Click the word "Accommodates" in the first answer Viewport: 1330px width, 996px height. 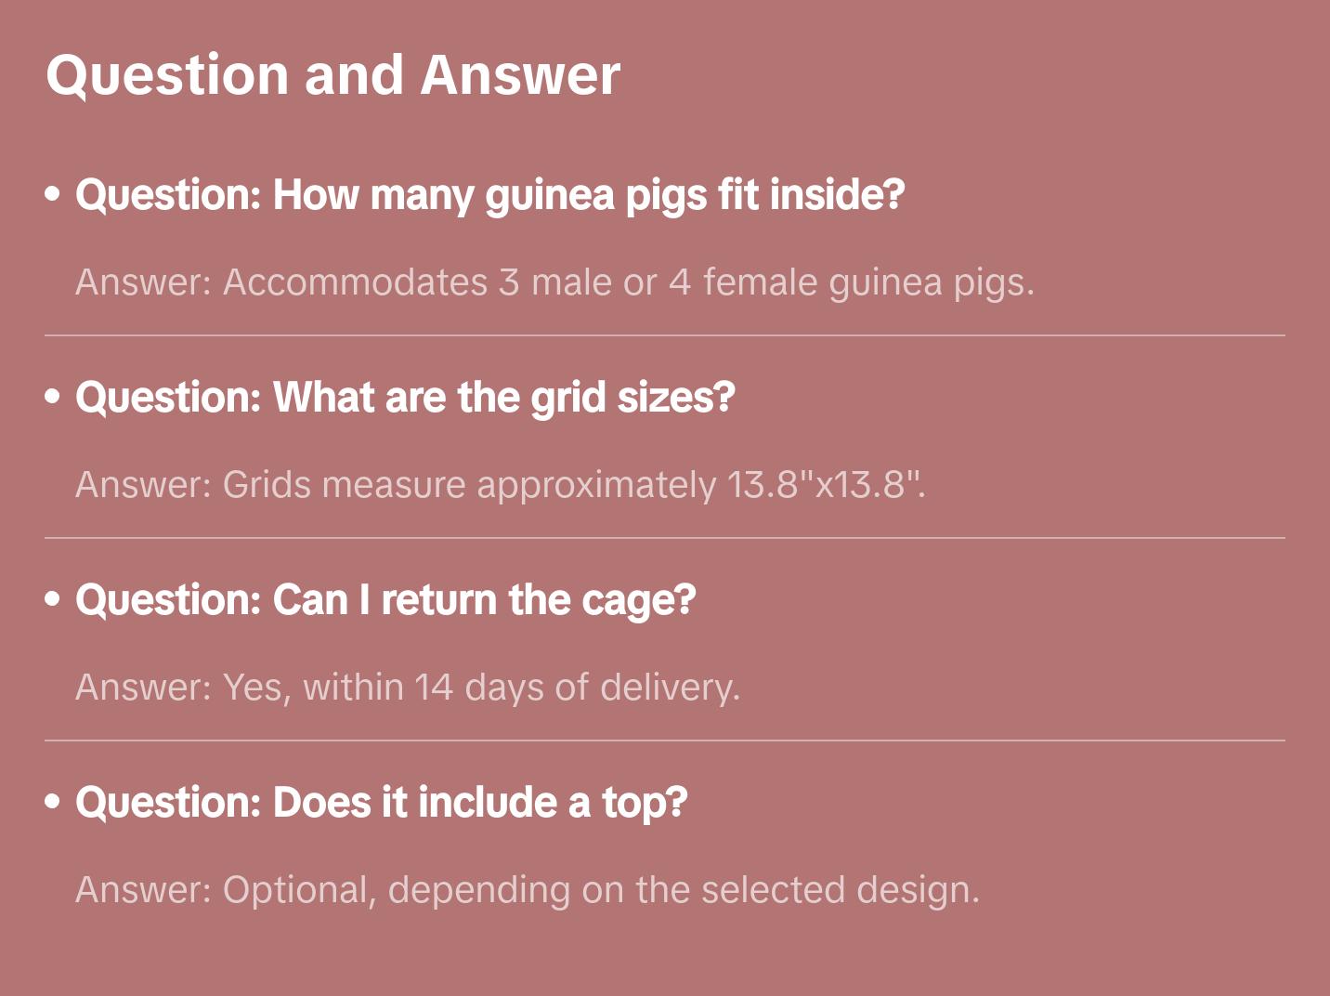[355, 282]
